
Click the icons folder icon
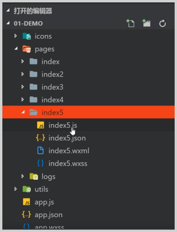pyautogui.click(x=27, y=36)
